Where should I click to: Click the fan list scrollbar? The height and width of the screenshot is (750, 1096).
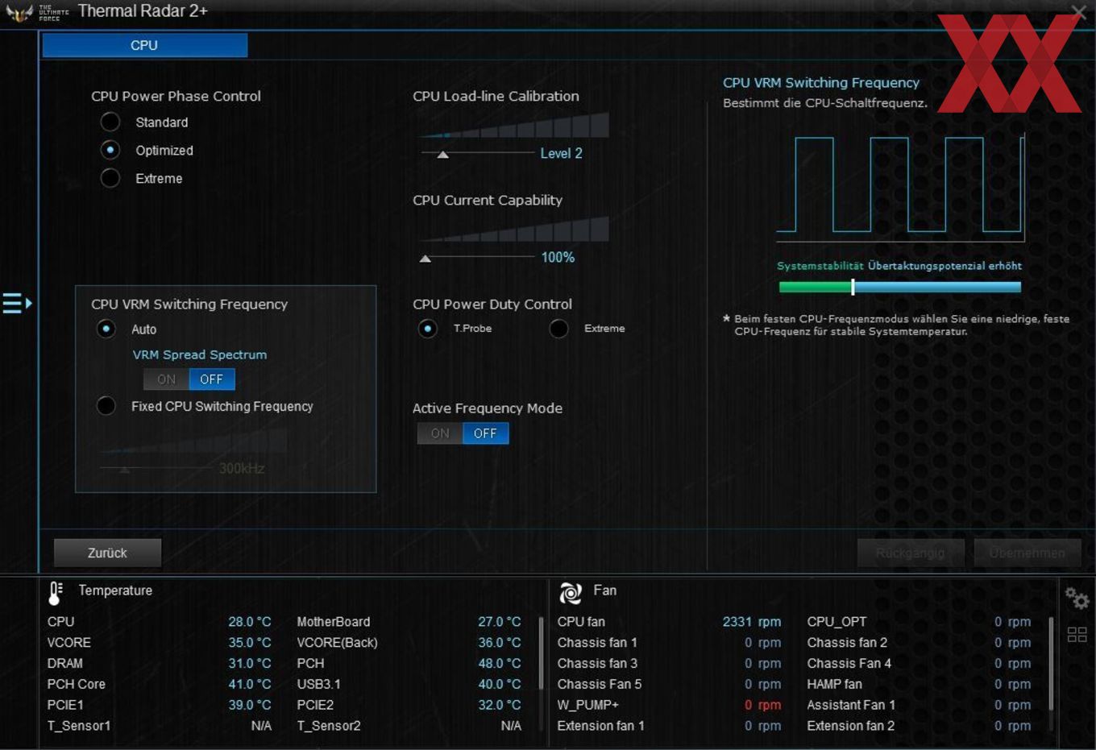[x=1051, y=665]
